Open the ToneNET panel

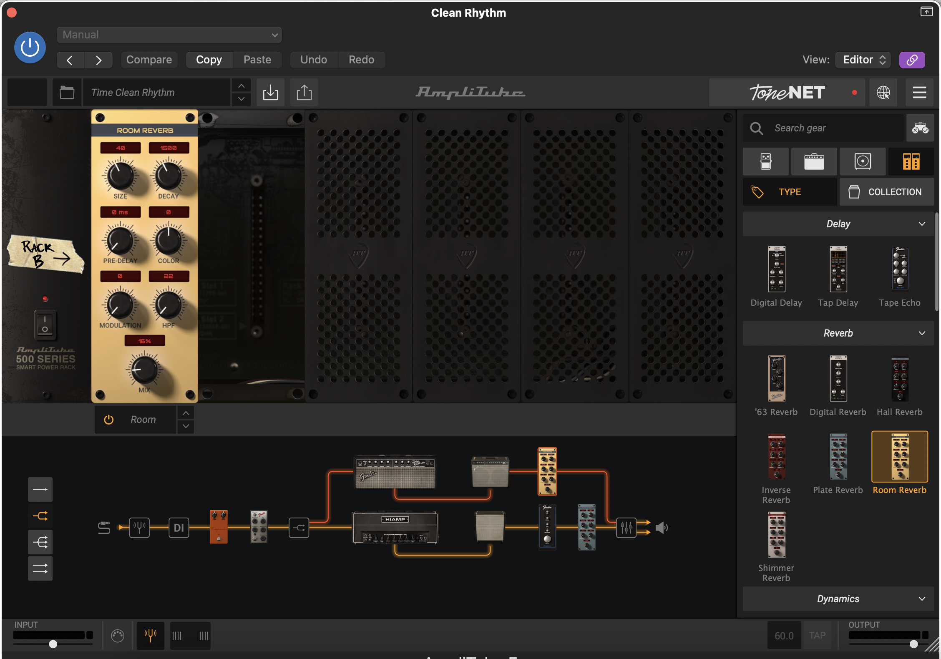pos(788,93)
